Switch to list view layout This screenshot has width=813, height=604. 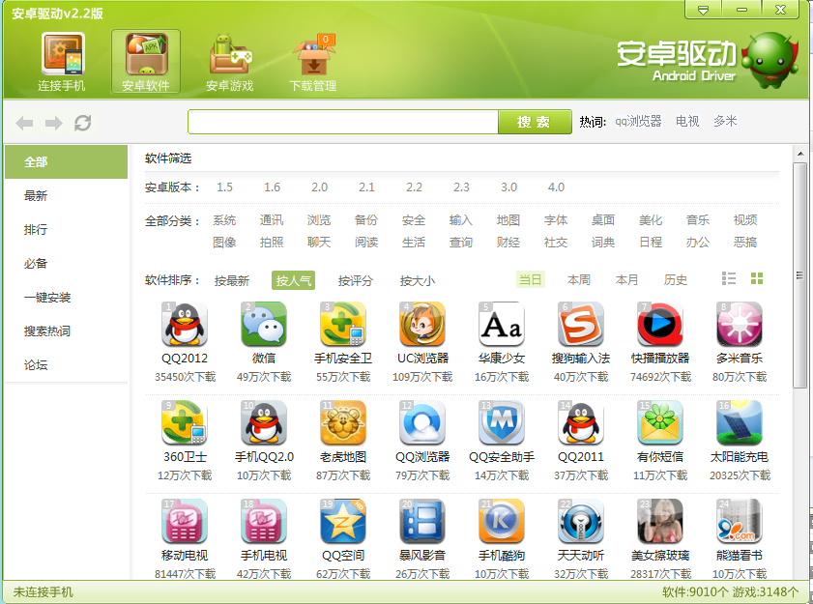(x=729, y=279)
